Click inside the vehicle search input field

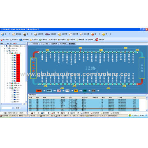(x=7, y=108)
